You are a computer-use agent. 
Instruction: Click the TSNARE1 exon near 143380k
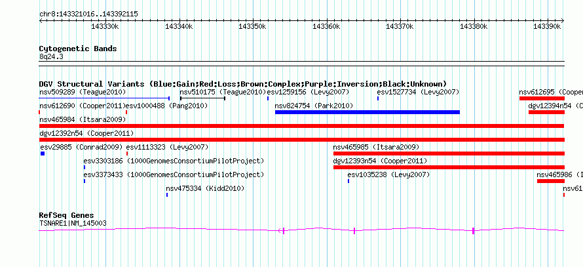pyautogui.click(x=474, y=231)
